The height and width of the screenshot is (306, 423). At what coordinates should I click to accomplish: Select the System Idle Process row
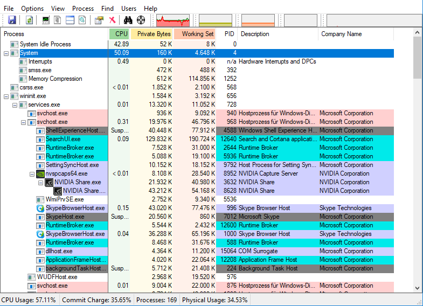197,44
